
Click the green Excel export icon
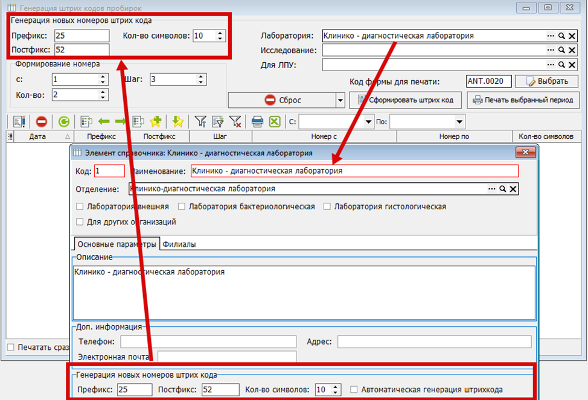(275, 121)
